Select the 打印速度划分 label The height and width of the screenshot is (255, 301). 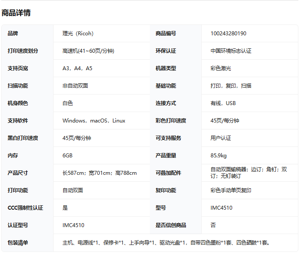coord(23,51)
